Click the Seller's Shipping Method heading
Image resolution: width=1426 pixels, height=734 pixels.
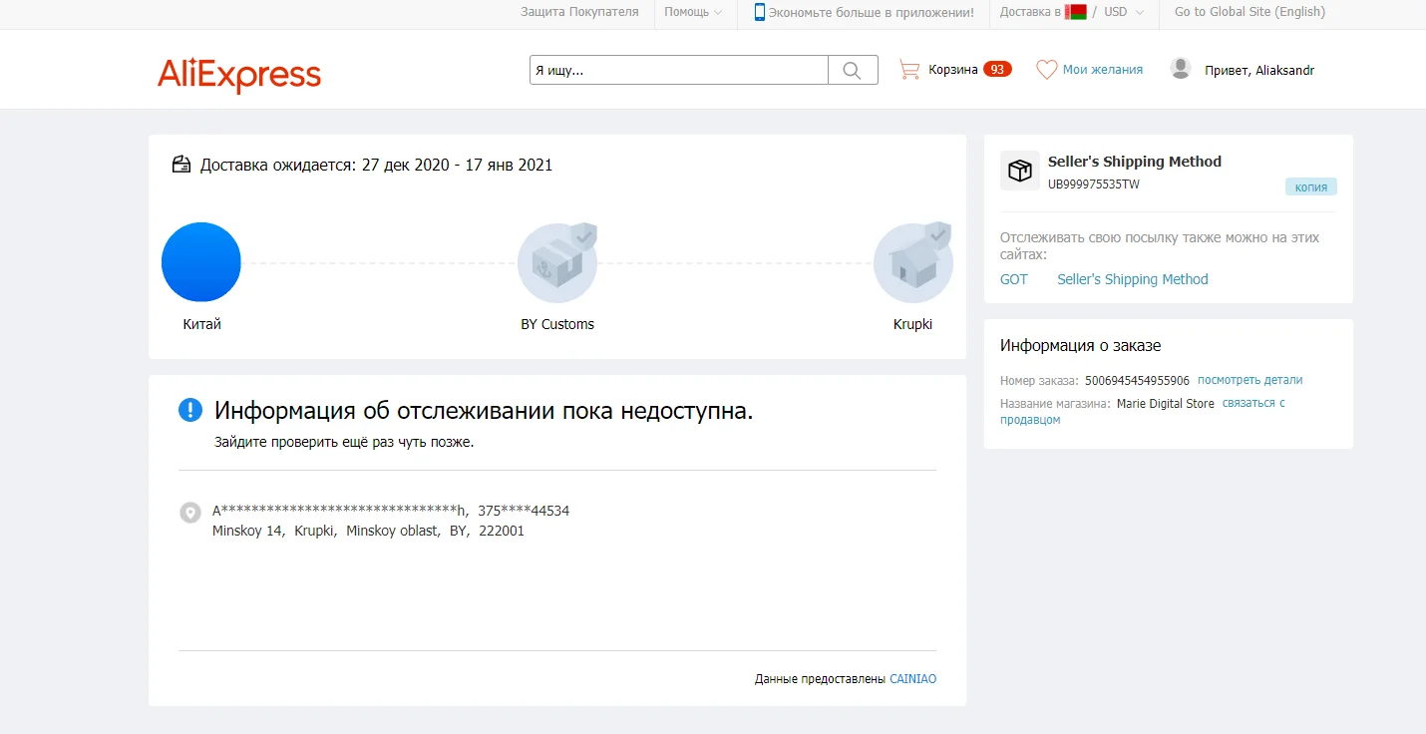point(1135,162)
